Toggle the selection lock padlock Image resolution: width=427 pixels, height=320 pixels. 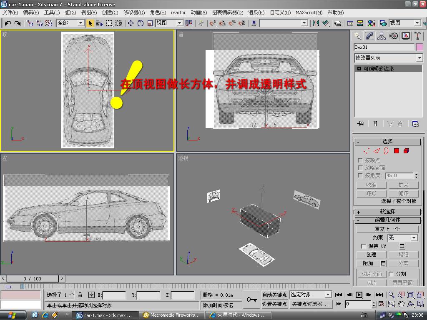(x=80, y=295)
